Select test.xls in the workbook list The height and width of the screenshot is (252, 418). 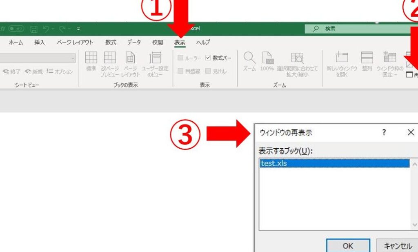(x=334, y=163)
